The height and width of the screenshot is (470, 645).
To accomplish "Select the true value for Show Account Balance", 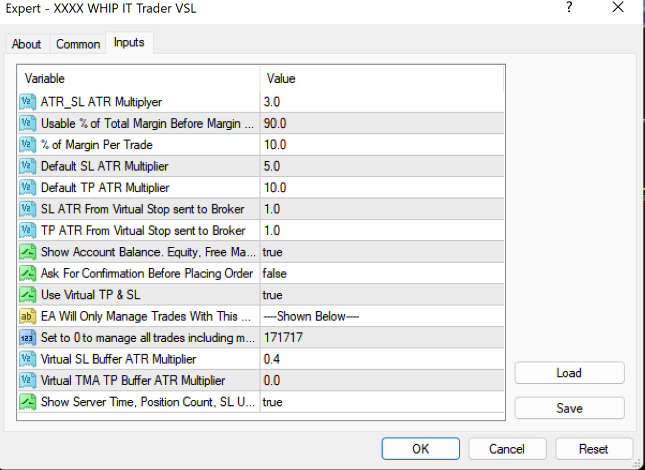I will [x=273, y=252].
